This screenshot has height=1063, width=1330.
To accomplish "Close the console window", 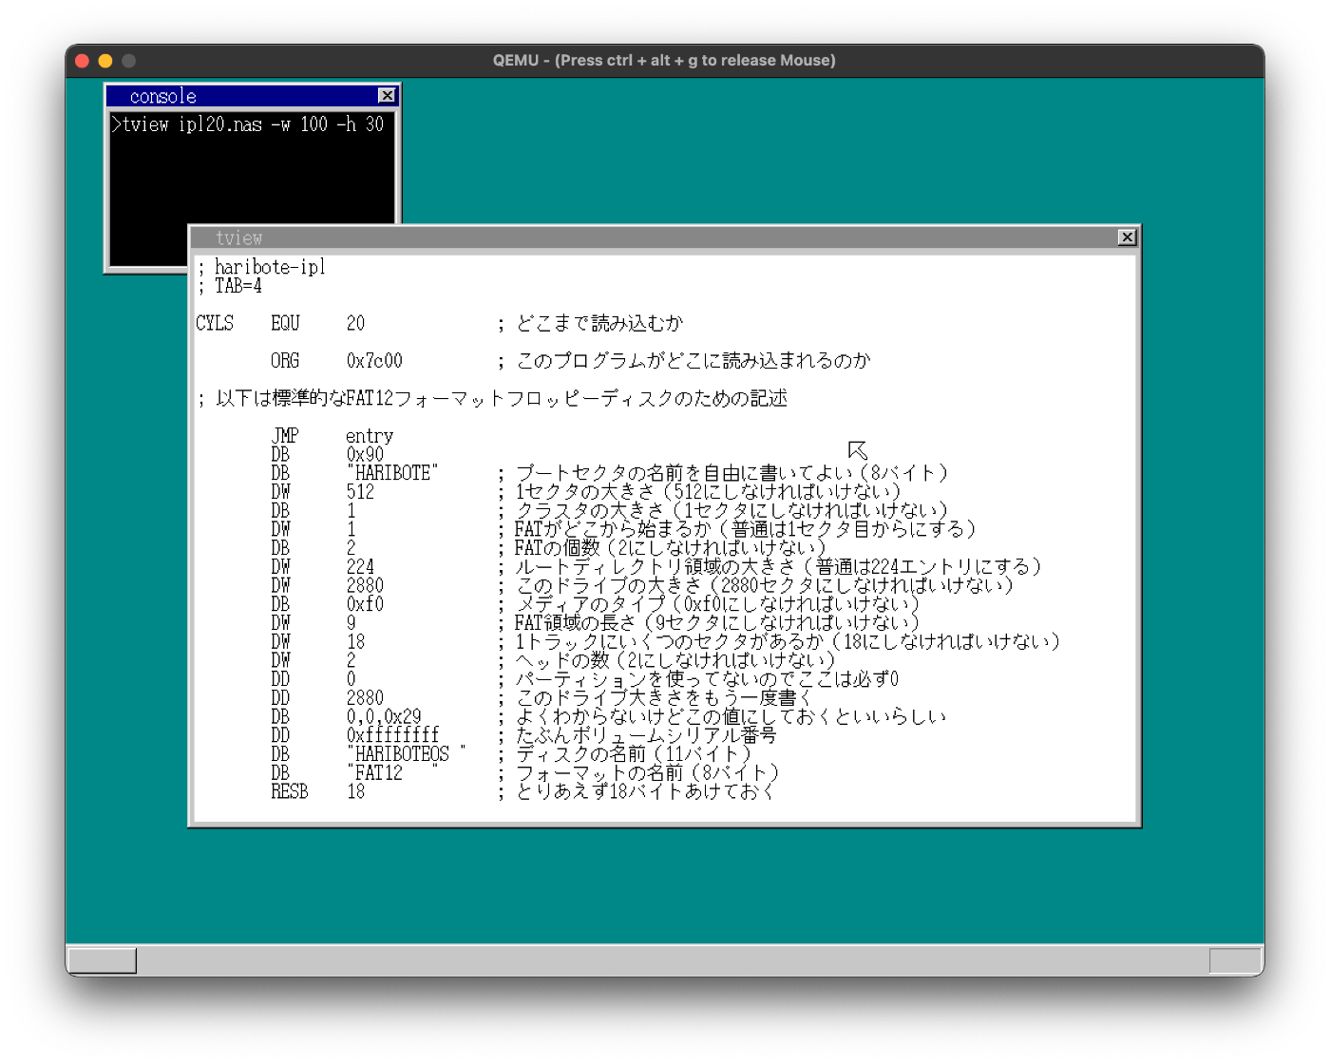I will pyautogui.click(x=387, y=96).
